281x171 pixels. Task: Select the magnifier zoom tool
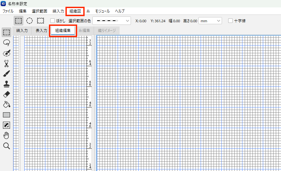click(x=6, y=146)
